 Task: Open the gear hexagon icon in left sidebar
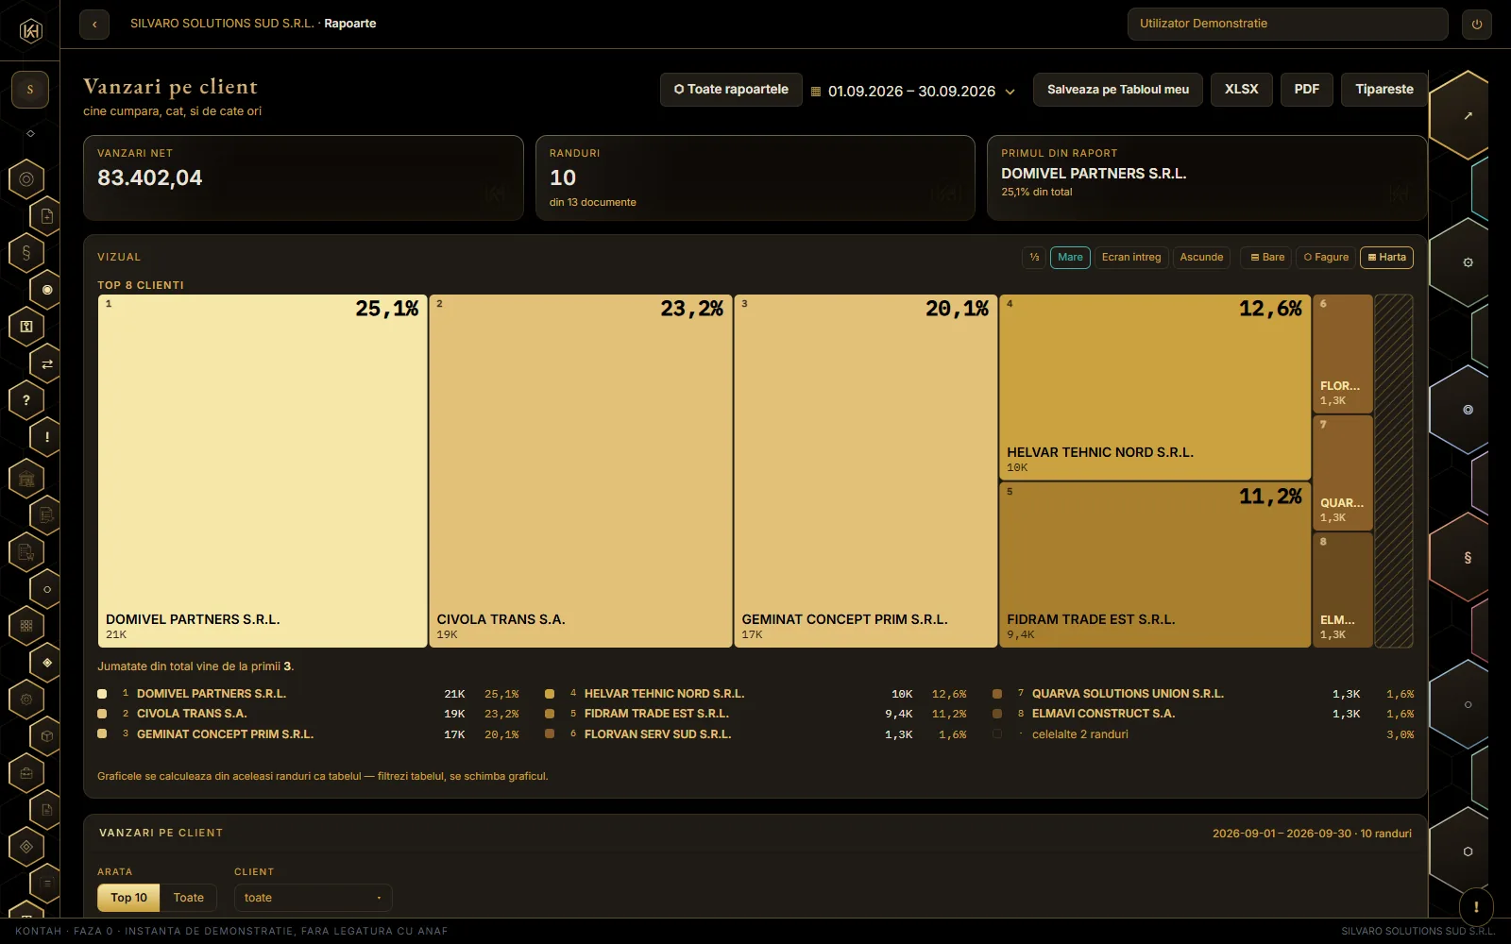(x=26, y=700)
